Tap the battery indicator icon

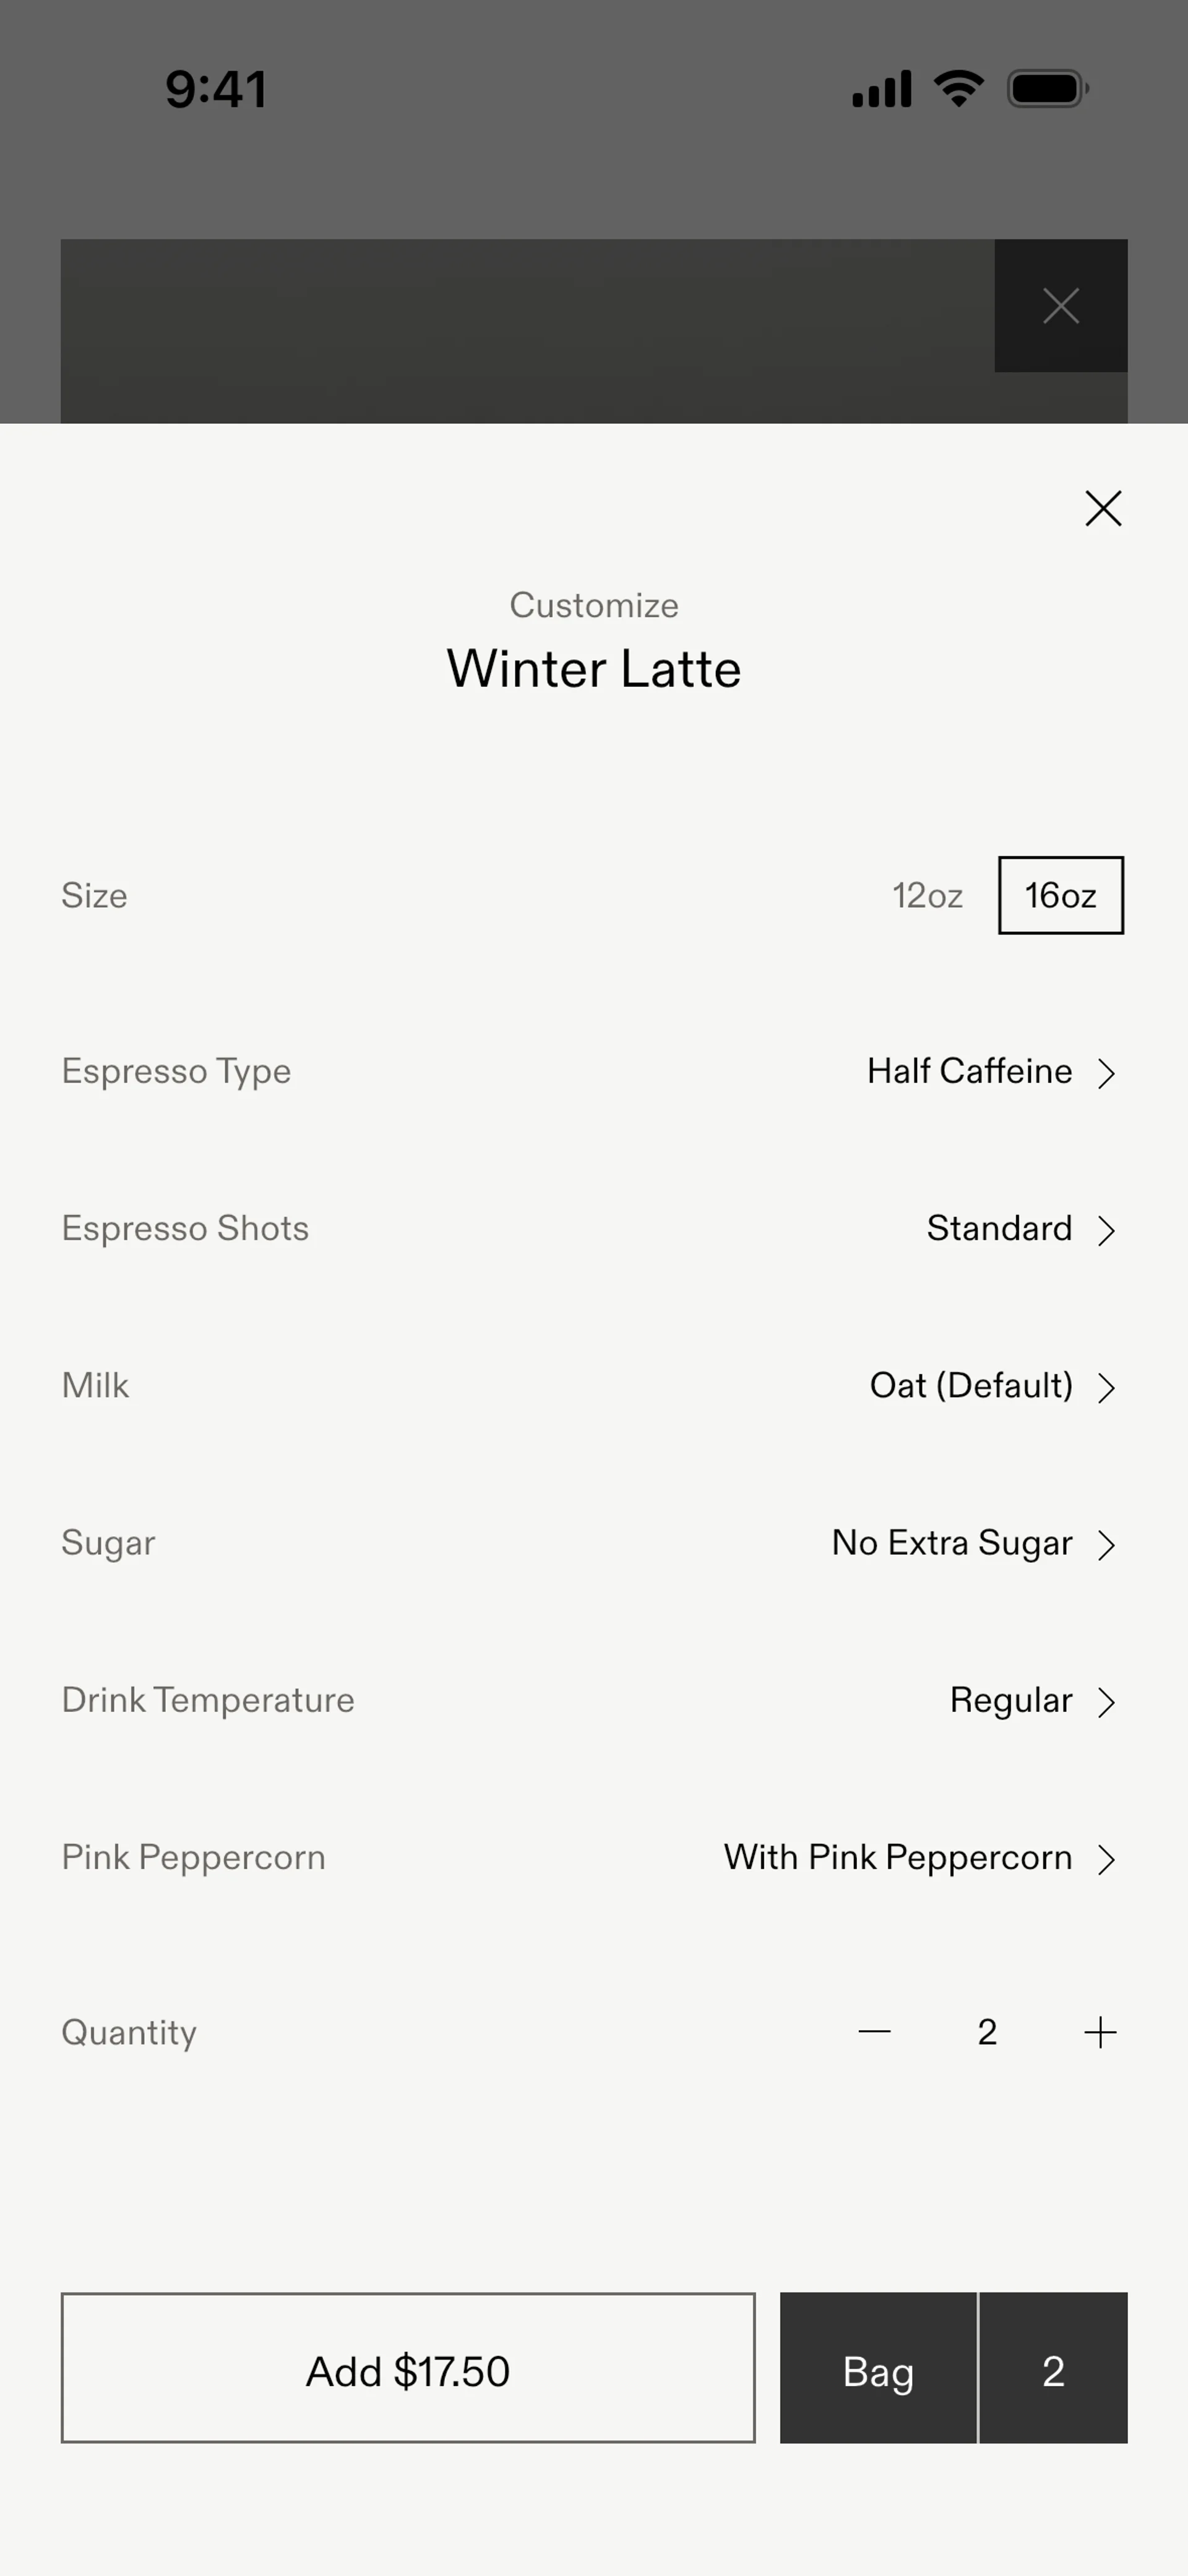pos(1047,88)
